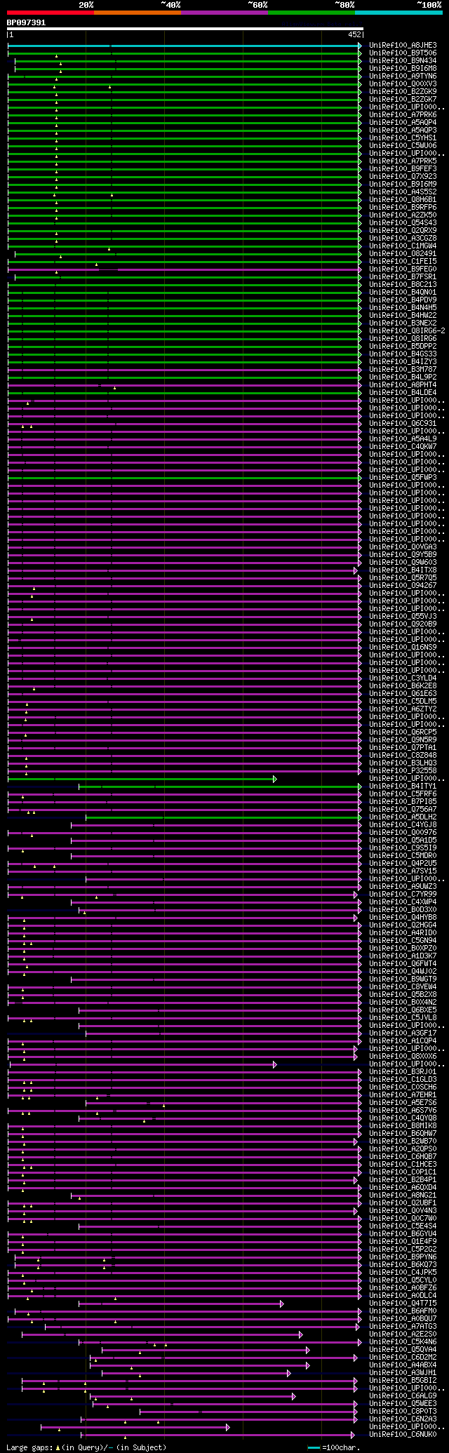This screenshot has width=449, height=1453.
Task: Select the UniRef100_Q6BXE5 label
Action: click(x=403, y=1010)
